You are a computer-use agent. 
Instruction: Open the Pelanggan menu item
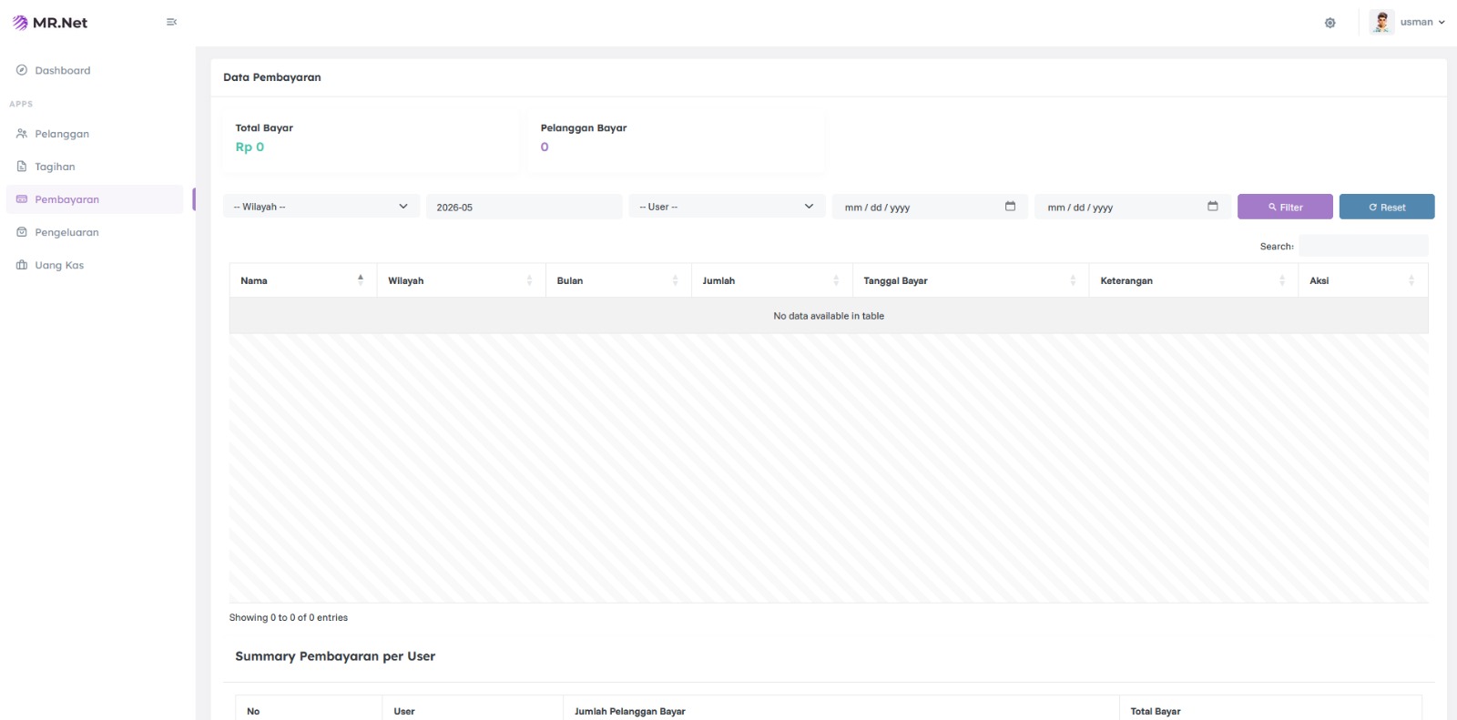[x=62, y=134]
